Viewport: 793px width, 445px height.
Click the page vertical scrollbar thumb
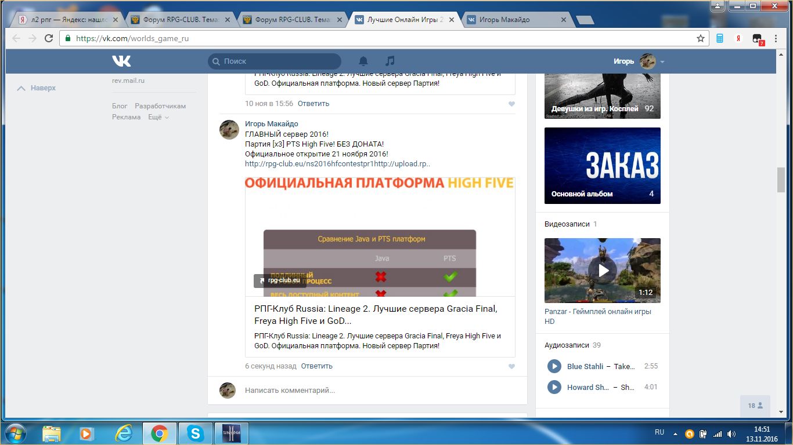[781, 180]
